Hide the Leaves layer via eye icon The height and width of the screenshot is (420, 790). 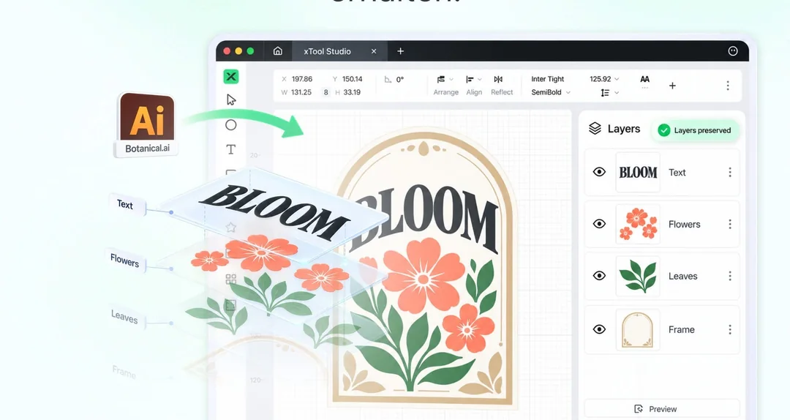pos(599,275)
